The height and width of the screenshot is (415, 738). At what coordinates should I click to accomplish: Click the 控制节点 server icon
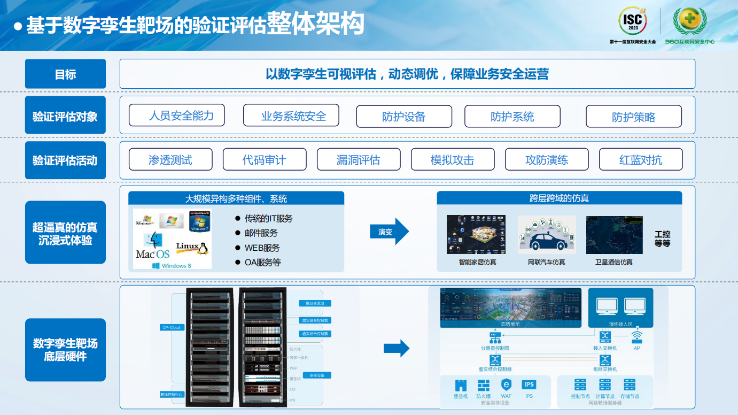580,385
